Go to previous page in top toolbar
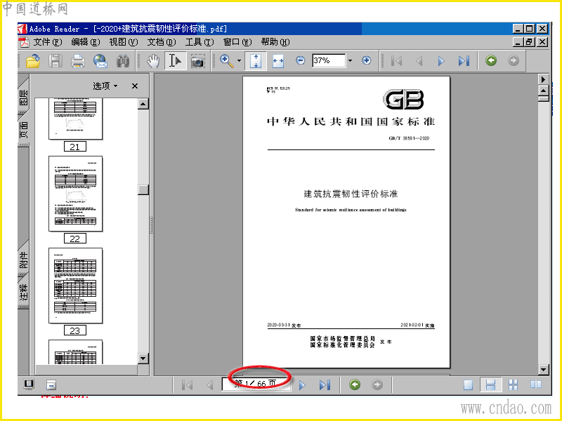Screen dimensions: 562x421 pos(419,61)
